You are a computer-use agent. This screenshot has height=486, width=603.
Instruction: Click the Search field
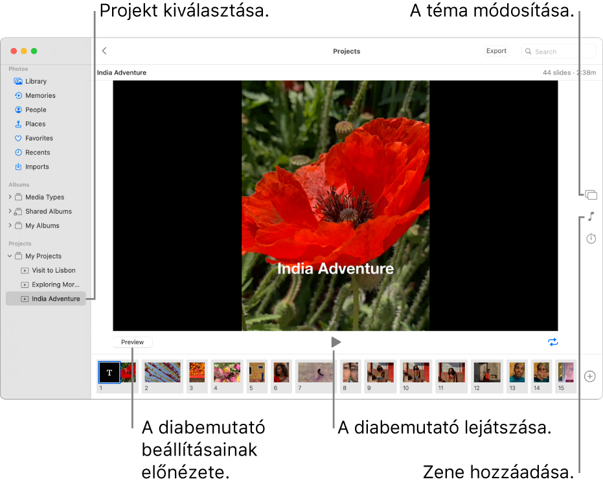[559, 51]
